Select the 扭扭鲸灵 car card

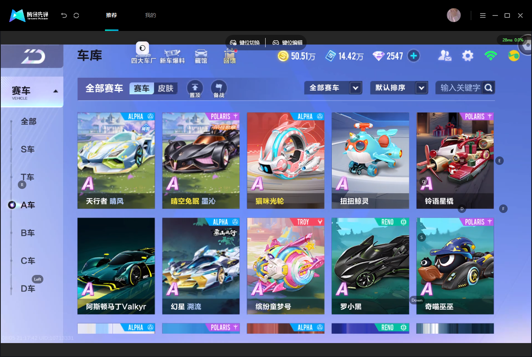(x=371, y=161)
